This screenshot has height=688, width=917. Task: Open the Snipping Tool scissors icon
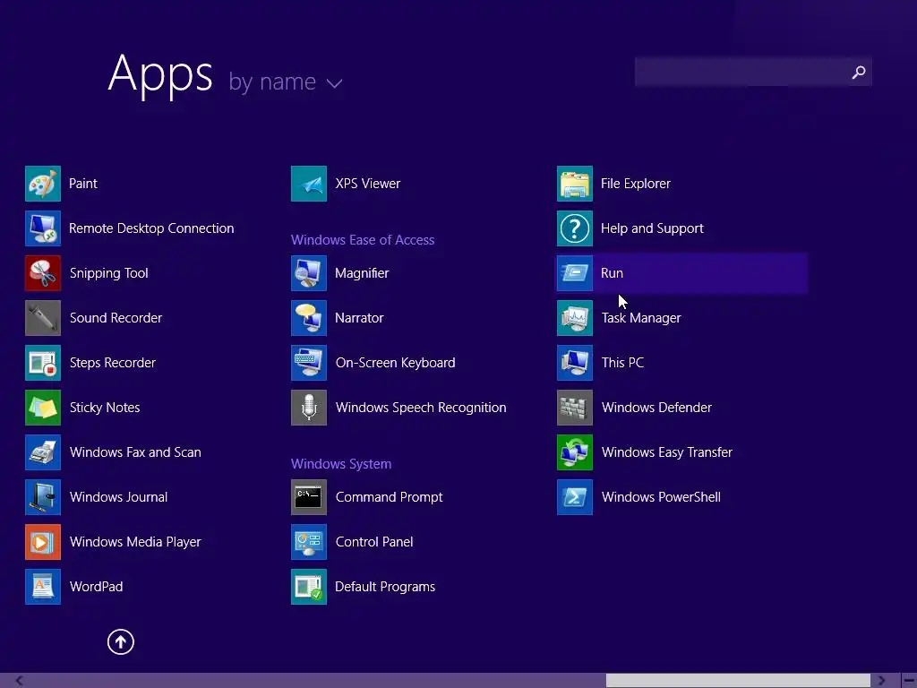43,273
